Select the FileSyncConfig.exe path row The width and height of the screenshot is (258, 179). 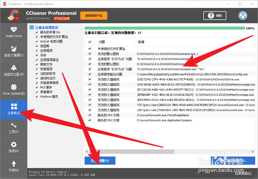click(x=170, y=74)
